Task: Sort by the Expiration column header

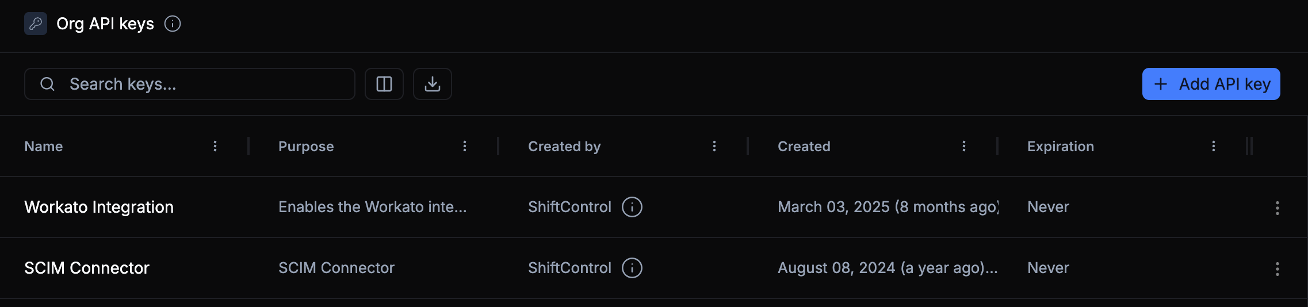Action: tap(1061, 147)
